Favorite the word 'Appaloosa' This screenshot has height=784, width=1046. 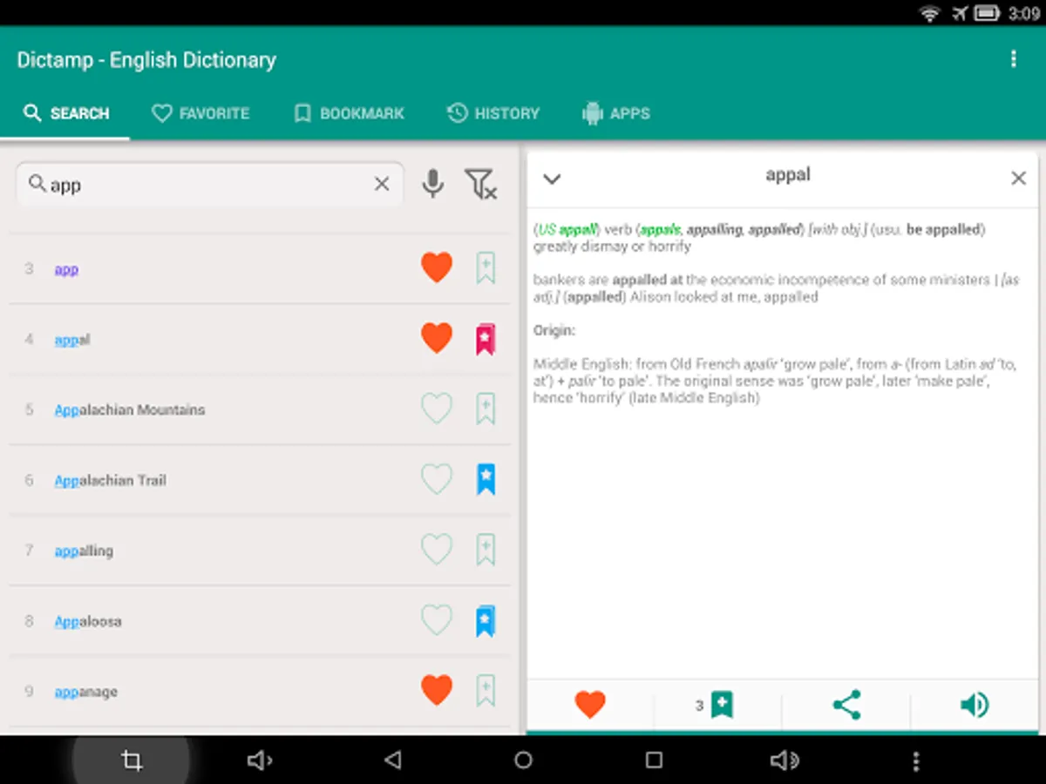[437, 620]
